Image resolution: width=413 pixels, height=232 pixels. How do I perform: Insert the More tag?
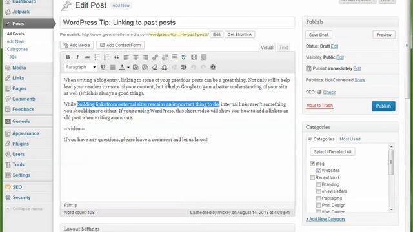(x=174, y=57)
